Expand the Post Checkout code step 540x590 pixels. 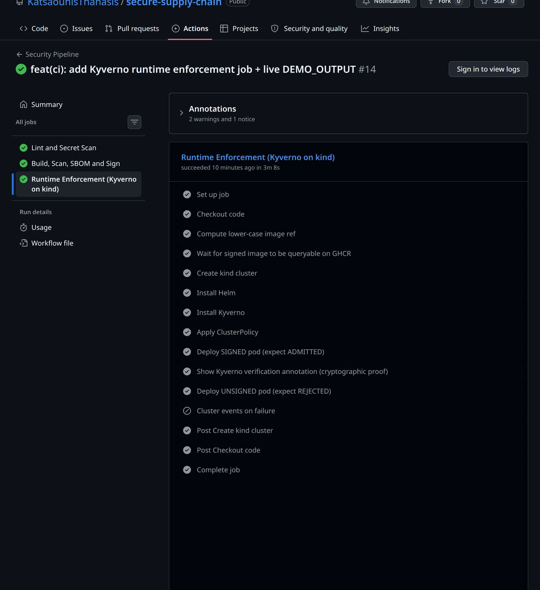tap(348, 450)
